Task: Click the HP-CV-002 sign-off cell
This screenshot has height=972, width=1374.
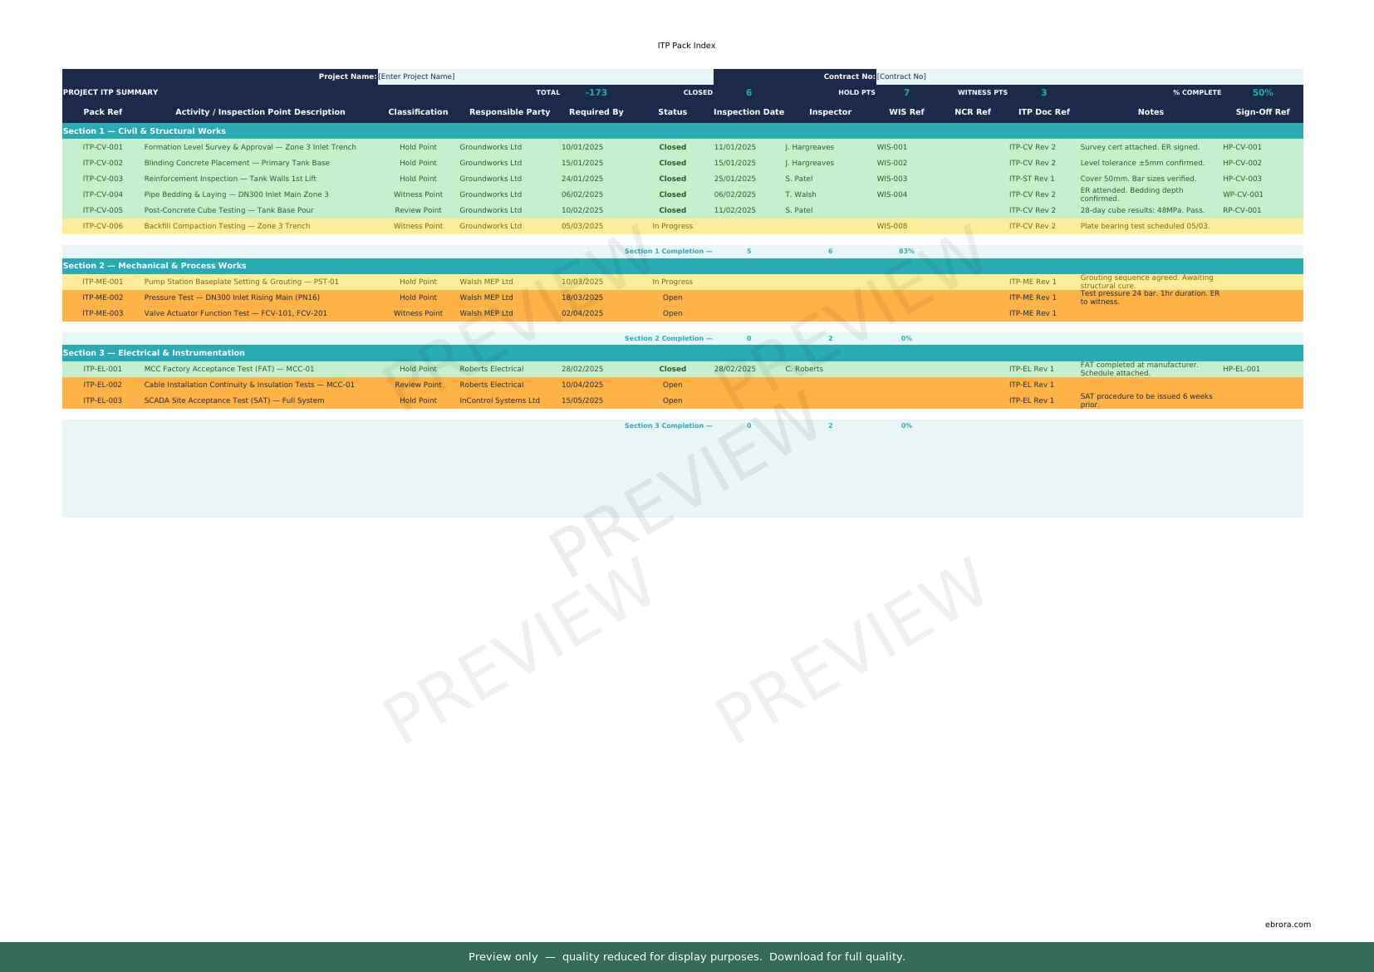Action: 1241,163
